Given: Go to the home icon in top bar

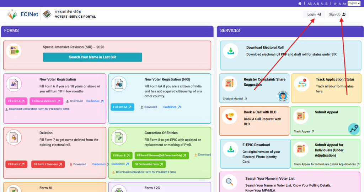Looking at the screenshot, I should click(x=300, y=4).
